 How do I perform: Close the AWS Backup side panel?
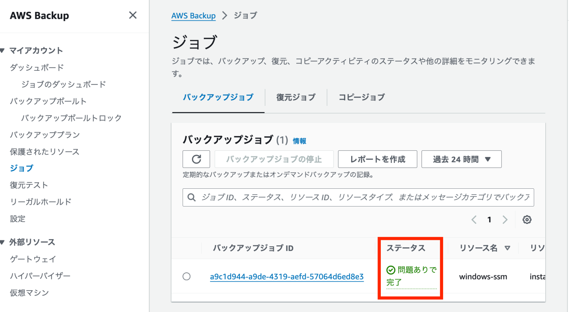pyautogui.click(x=133, y=15)
